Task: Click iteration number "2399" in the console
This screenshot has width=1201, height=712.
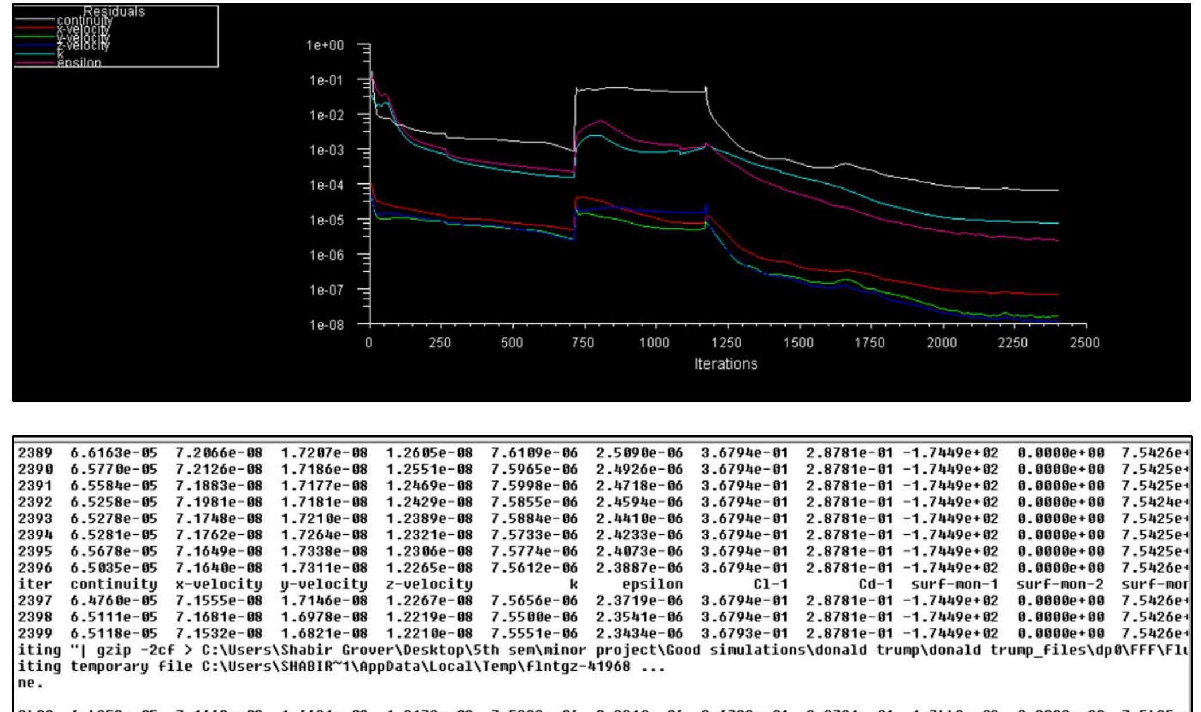Action: (34, 633)
